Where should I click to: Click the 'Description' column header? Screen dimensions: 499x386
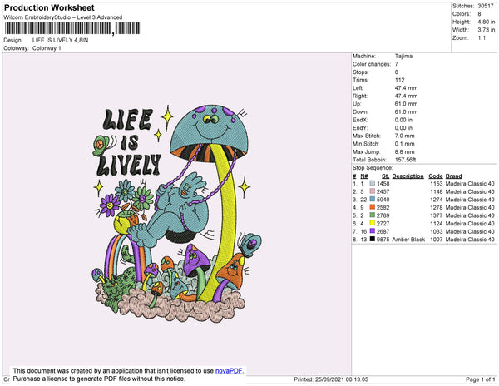click(408, 176)
